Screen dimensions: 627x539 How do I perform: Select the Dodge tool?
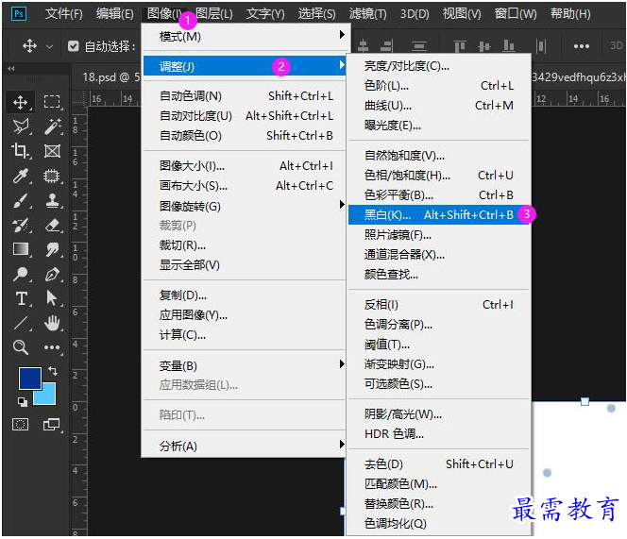[21, 274]
